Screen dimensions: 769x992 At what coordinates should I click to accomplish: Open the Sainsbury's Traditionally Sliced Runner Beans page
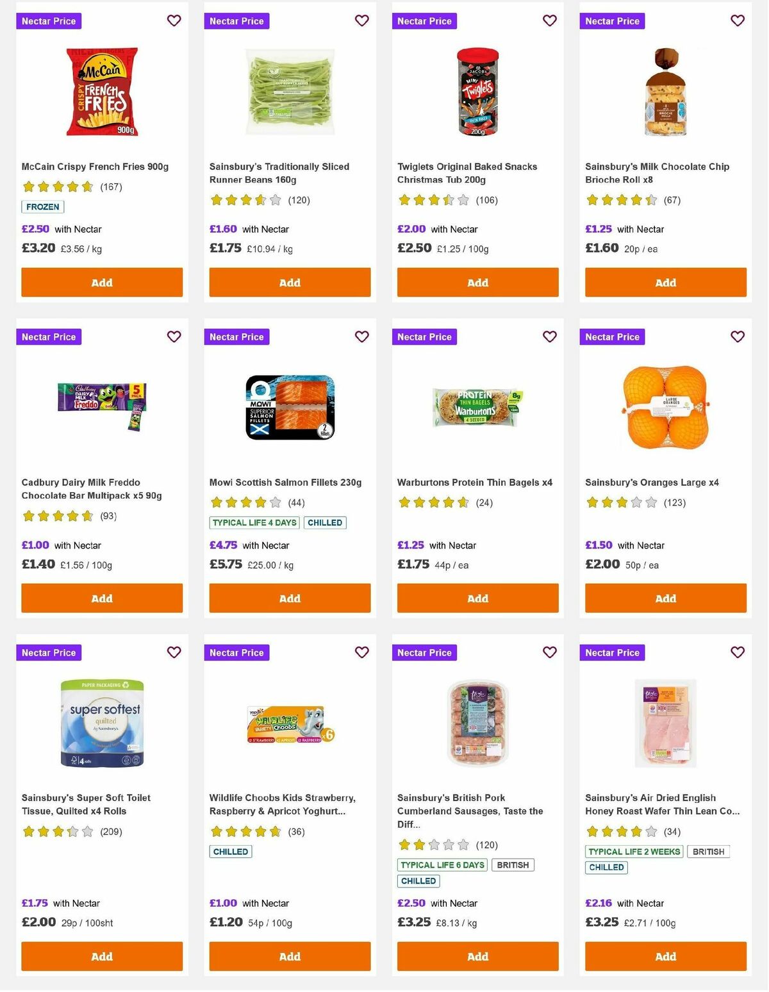tap(280, 173)
